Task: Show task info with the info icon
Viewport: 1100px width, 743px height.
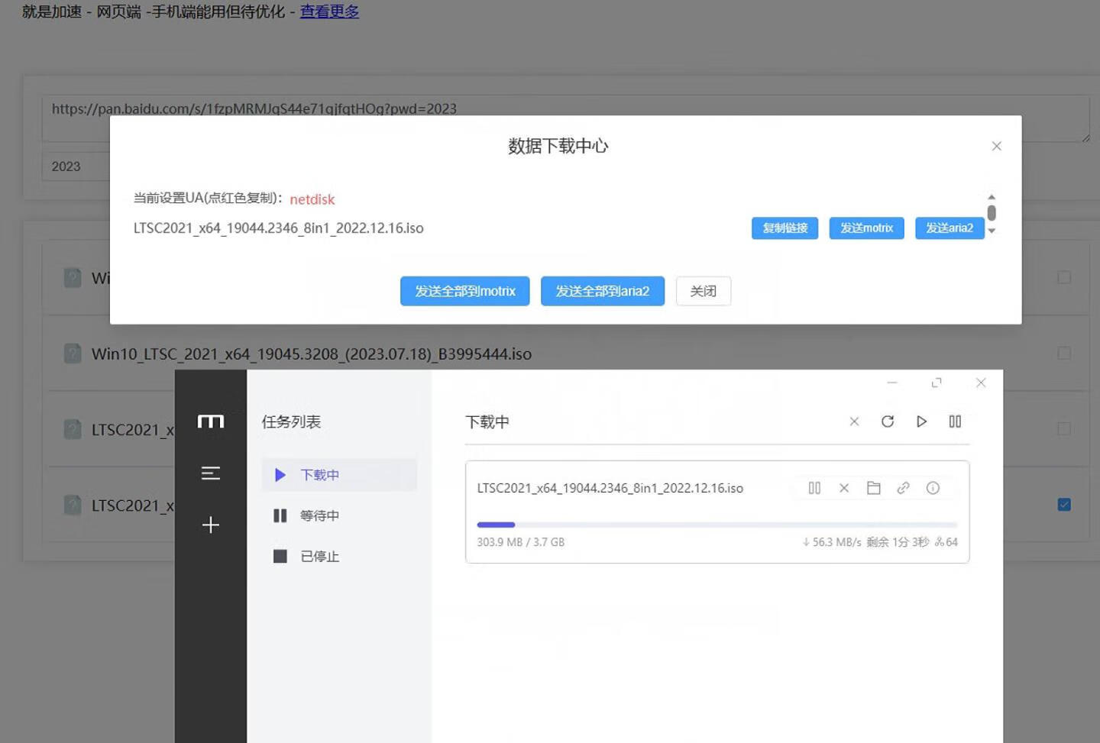Action: [933, 488]
